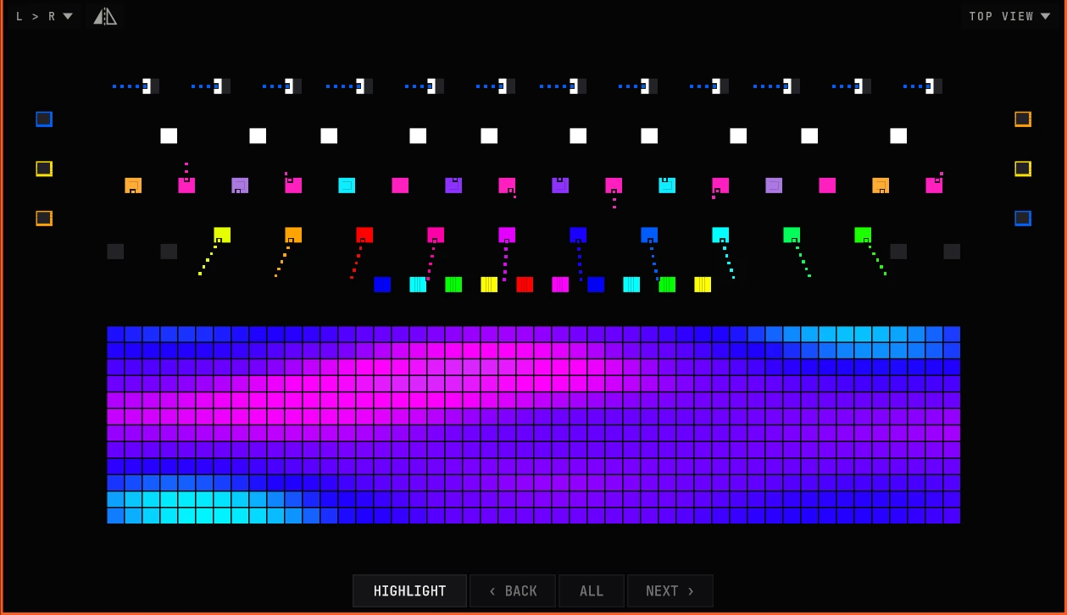Open the L > R order dropdown
The height and width of the screenshot is (615, 1067).
(44, 16)
